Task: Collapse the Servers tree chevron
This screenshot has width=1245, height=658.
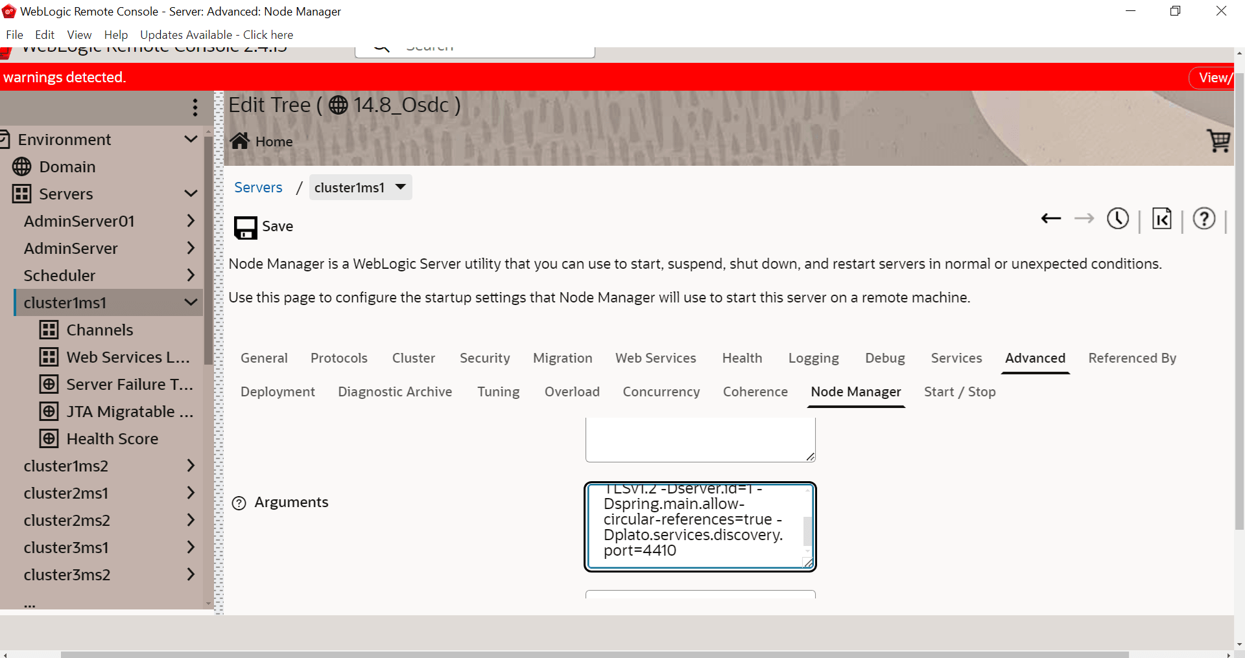Action: [x=191, y=194]
